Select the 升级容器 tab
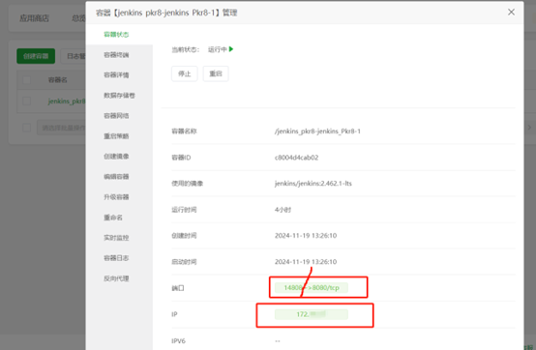The height and width of the screenshot is (350, 536). (x=116, y=197)
